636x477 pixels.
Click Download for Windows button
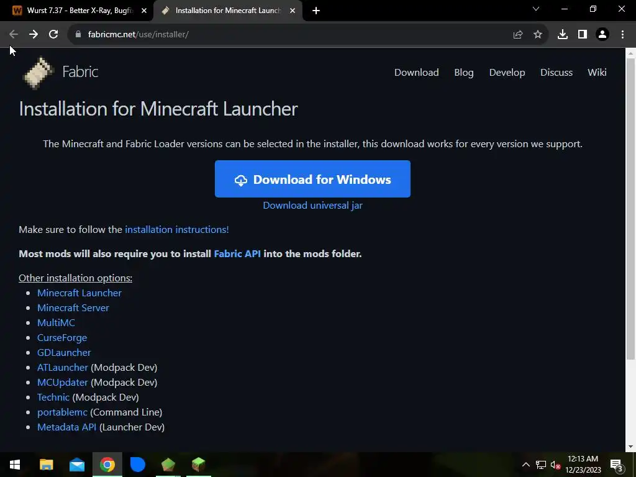click(312, 179)
